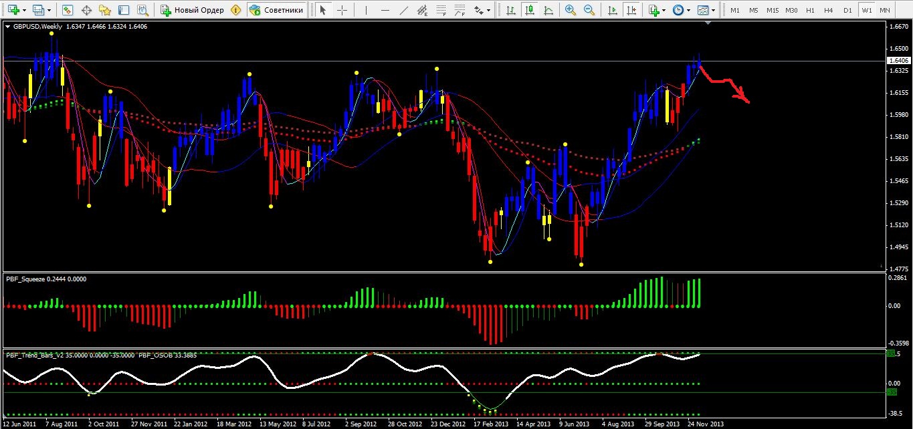Expand the Periods dropdown arrow
The image size is (913, 429).
688,10
